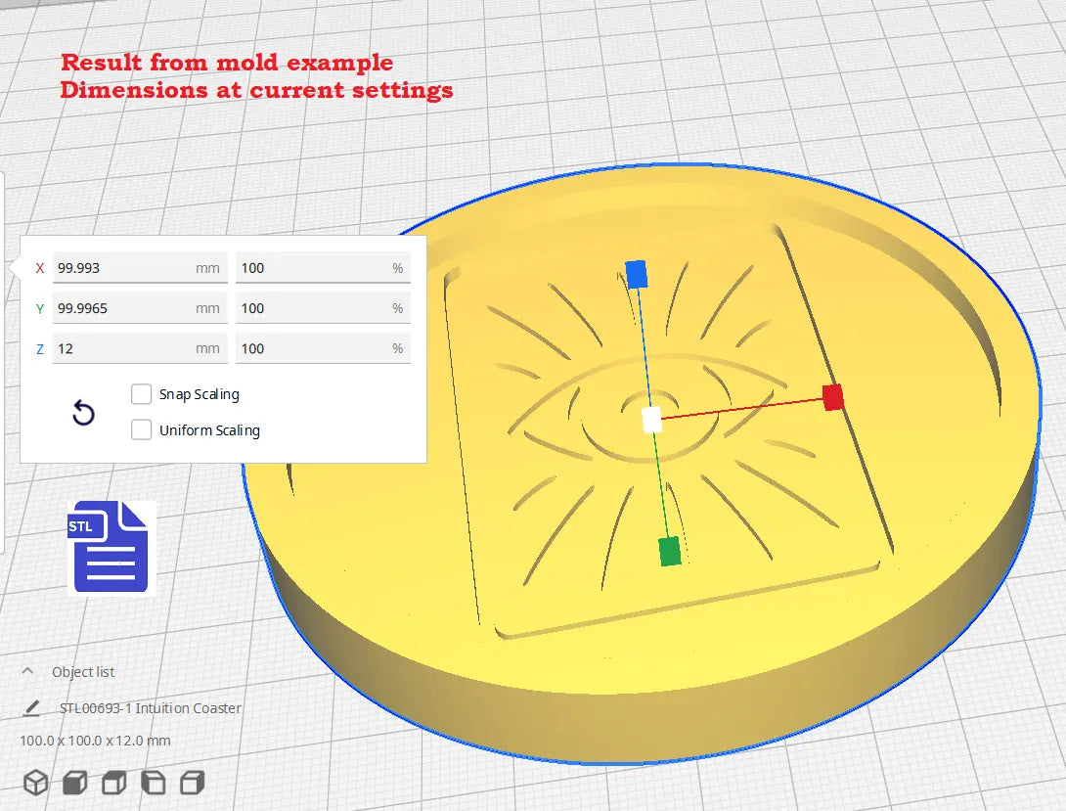The width and height of the screenshot is (1066, 811).
Task: Click the pencil edit icon beside object name
Action: [x=32, y=707]
